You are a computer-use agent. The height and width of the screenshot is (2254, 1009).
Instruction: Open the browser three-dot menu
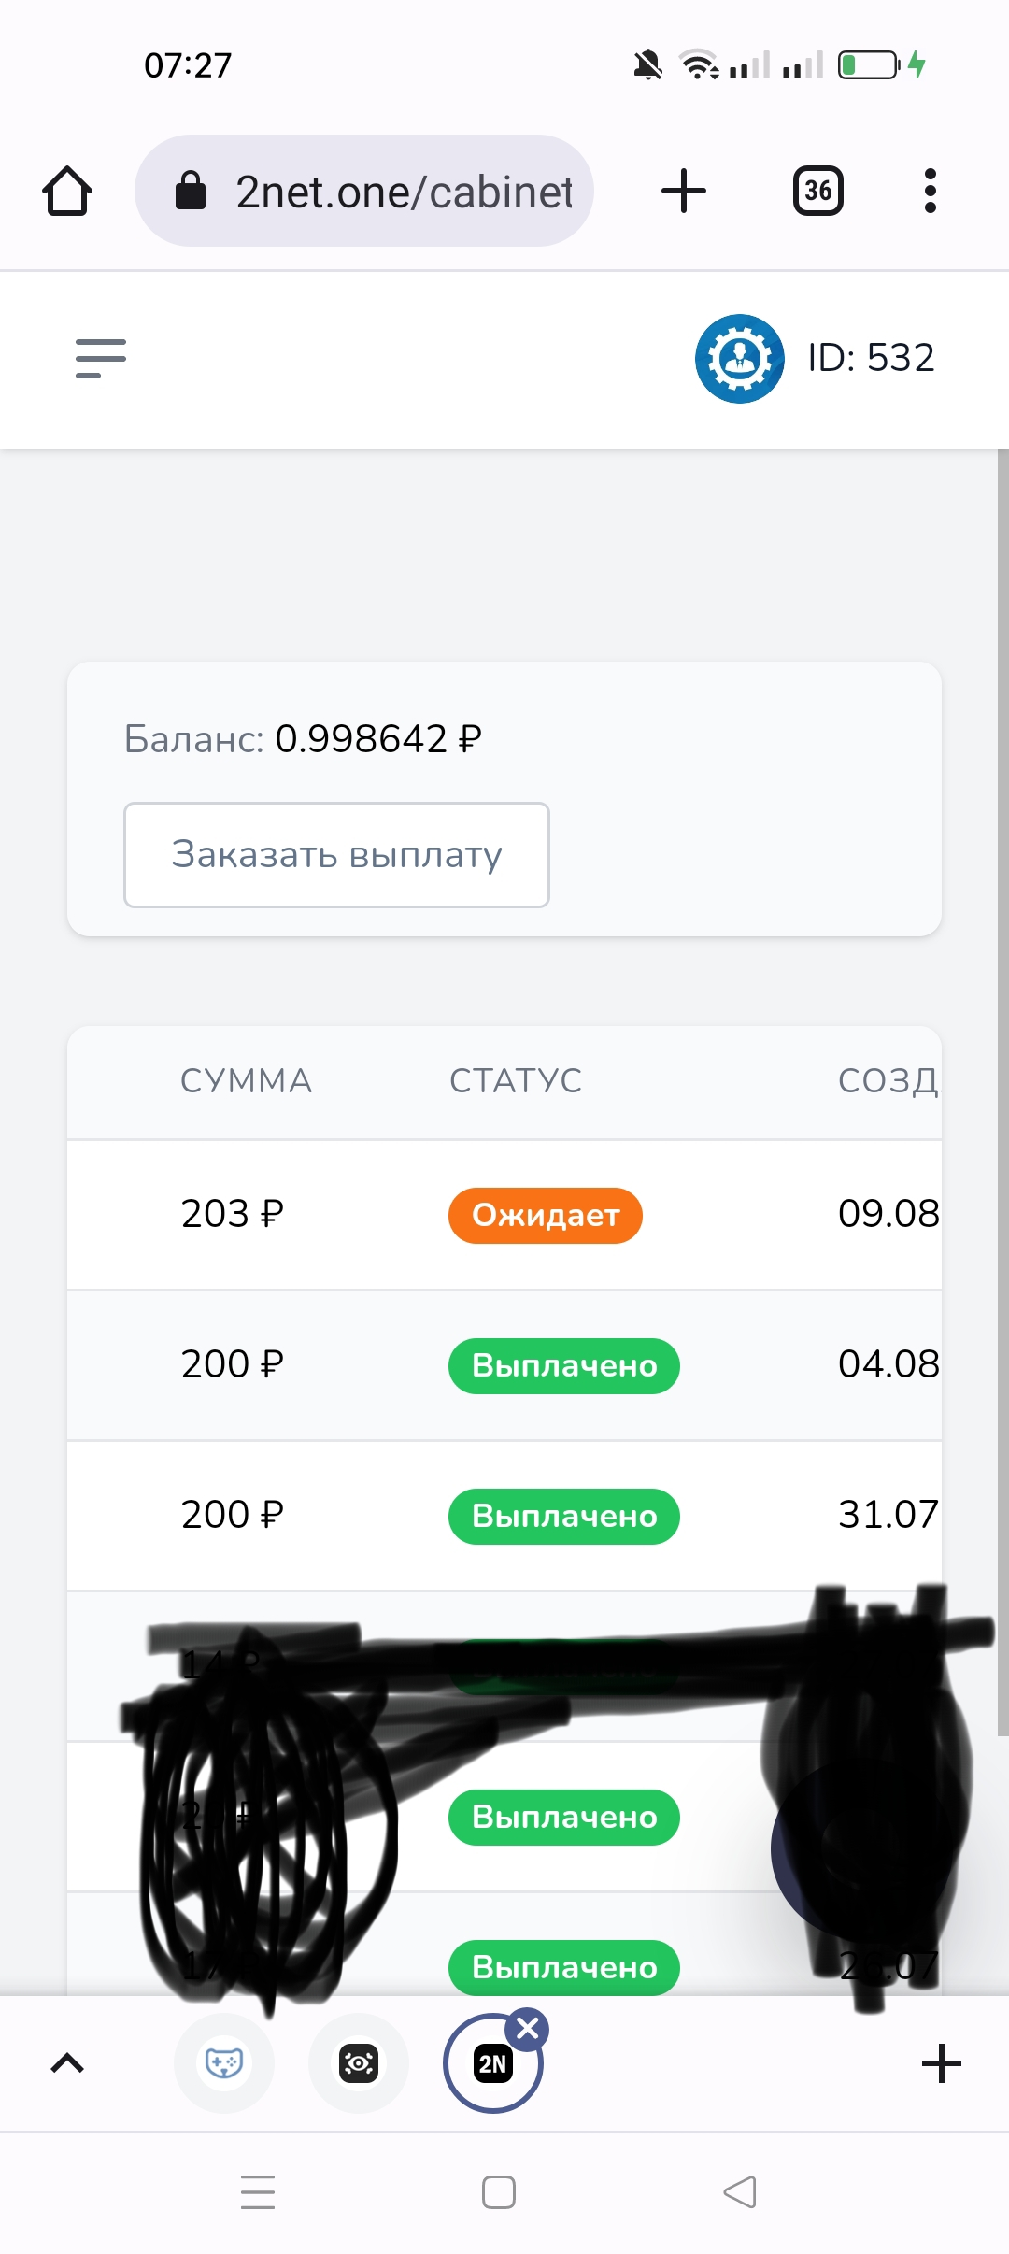tap(930, 191)
